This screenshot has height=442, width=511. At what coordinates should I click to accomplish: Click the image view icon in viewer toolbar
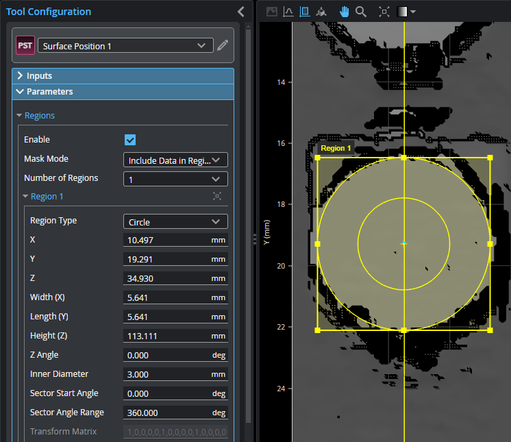pos(271,12)
